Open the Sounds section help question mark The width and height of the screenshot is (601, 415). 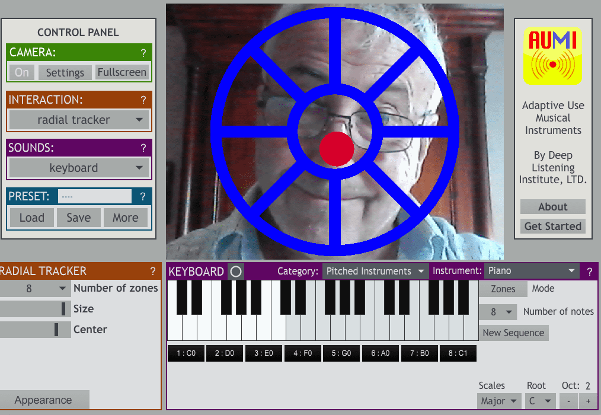point(143,148)
